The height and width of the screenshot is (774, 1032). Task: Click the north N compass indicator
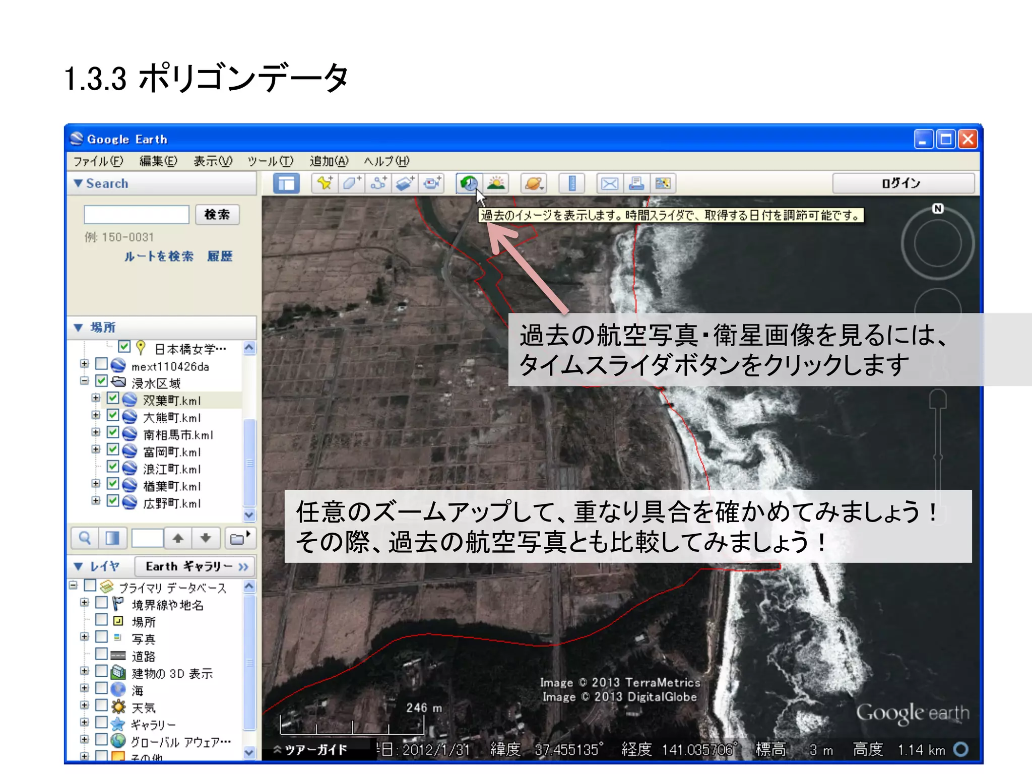[937, 209]
